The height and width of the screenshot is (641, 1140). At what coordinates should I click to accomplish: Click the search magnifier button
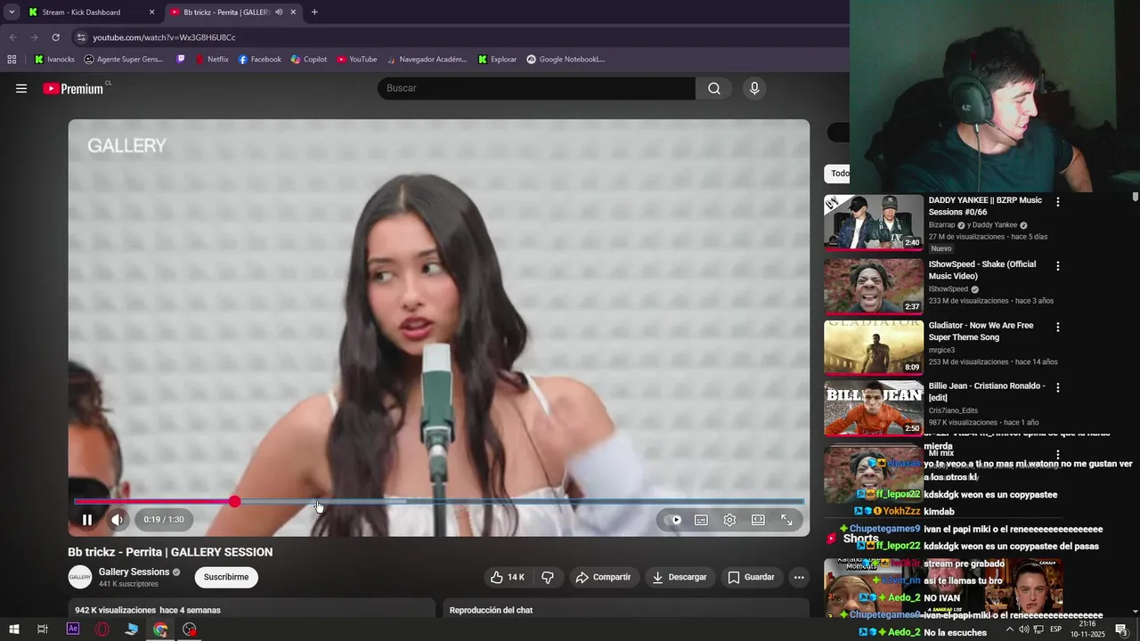[714, 88]
